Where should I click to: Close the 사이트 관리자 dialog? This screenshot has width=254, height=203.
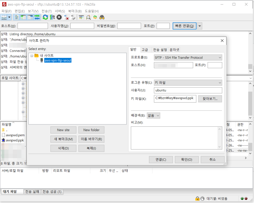point(222,41)
